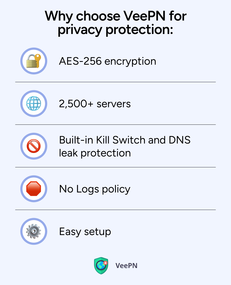Click the gray gear setup icon
This screenshot has width=231, height=285.
tap(34, 231)
